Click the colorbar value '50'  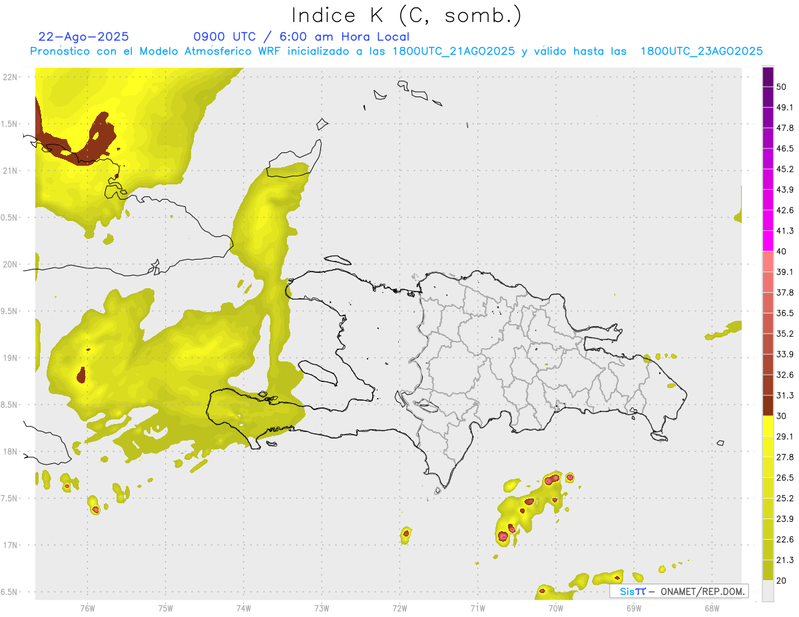click(x=782, y=87)
